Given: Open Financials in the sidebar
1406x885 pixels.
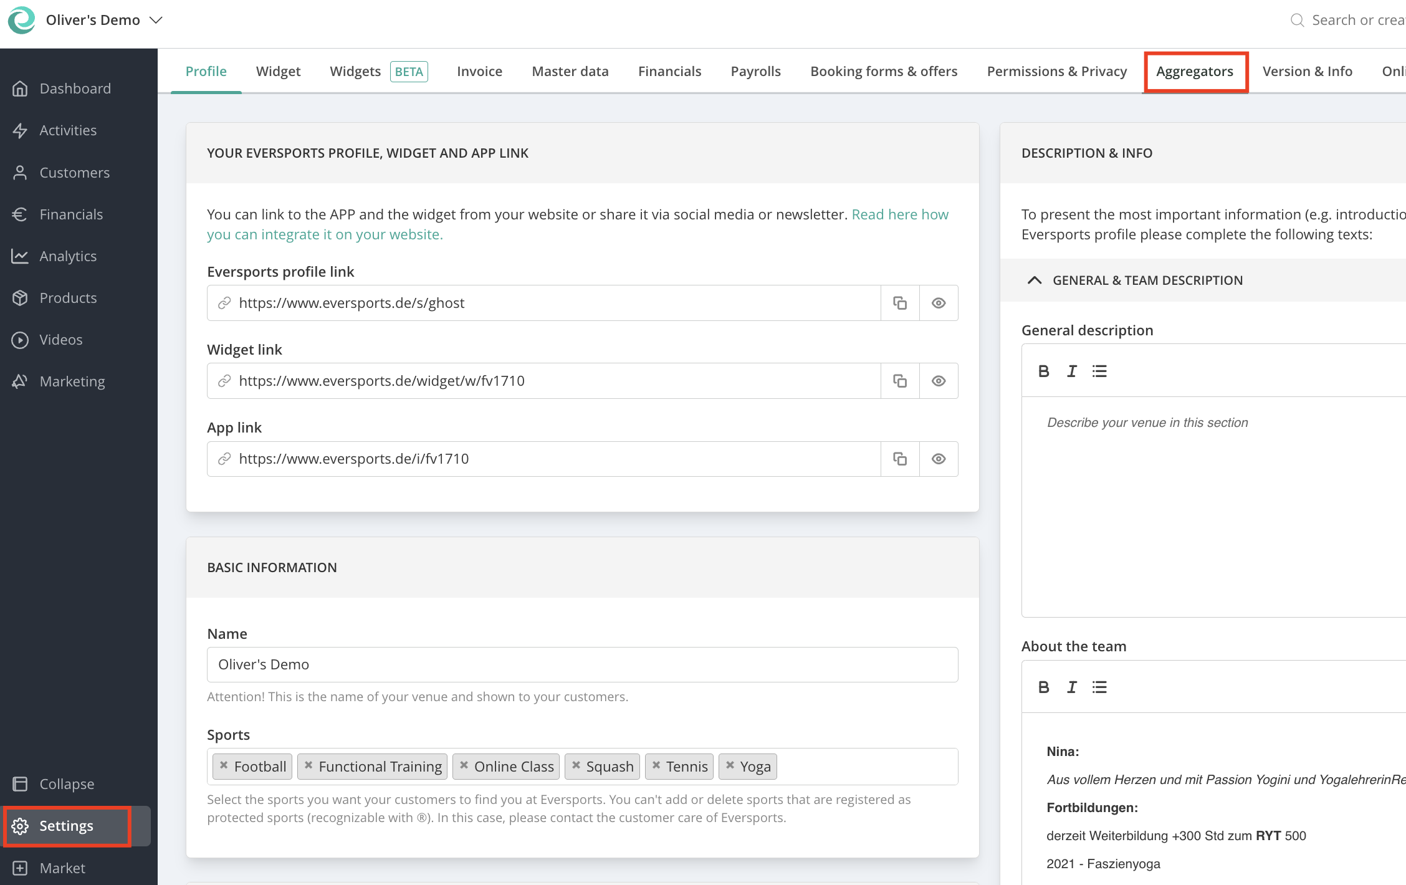Looking at the screenshot, I should point(71,214).
